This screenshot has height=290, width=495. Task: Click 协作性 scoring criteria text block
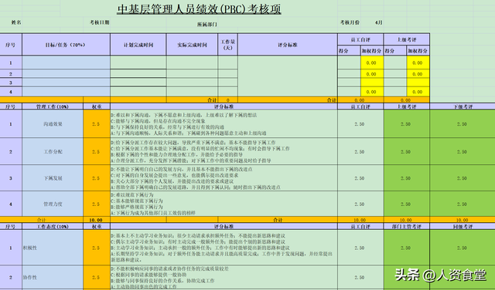[x=224, y=278]
